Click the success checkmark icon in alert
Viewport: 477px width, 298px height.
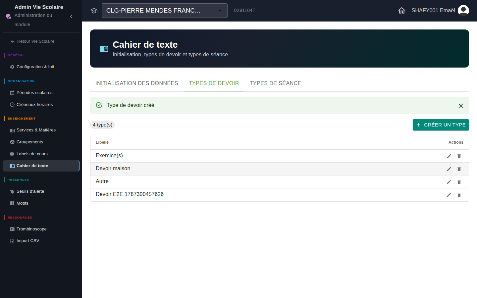pyautogui.click(x=99, y=105)
